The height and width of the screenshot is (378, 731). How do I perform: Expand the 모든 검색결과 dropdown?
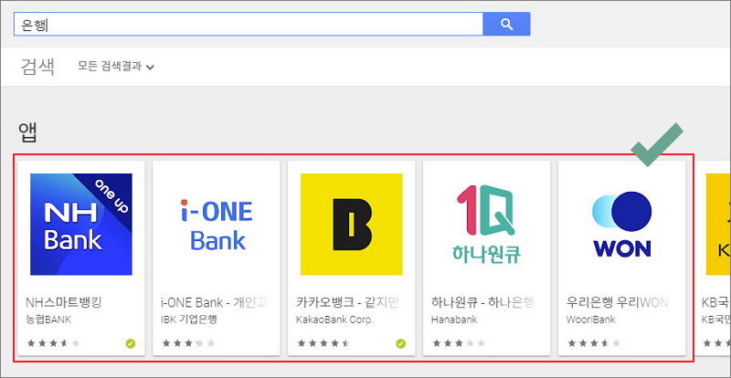click(116, 67)
